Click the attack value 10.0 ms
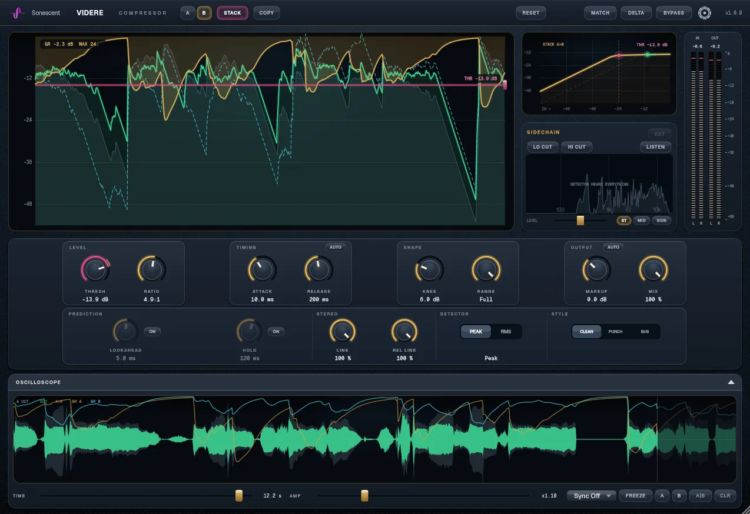Screen dimensions: 750x514 coord(262,299)
